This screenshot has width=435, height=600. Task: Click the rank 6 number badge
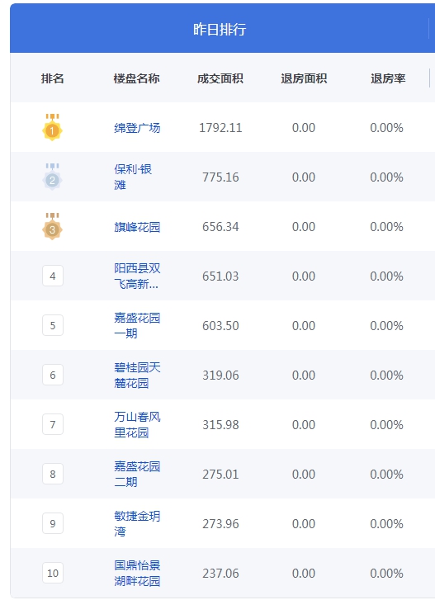tap(53, 375)
